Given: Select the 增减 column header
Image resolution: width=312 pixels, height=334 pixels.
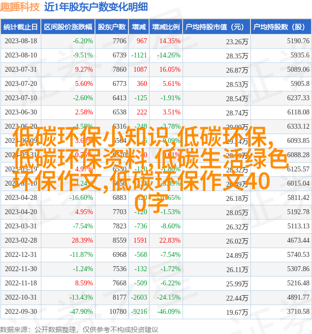Looking at the screenshot, I should pyautogui.click(x=139, y=27).
